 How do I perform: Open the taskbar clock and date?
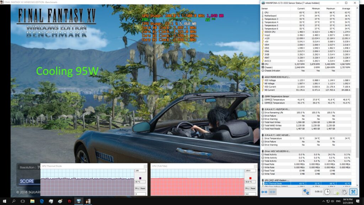tap(348, 201)
